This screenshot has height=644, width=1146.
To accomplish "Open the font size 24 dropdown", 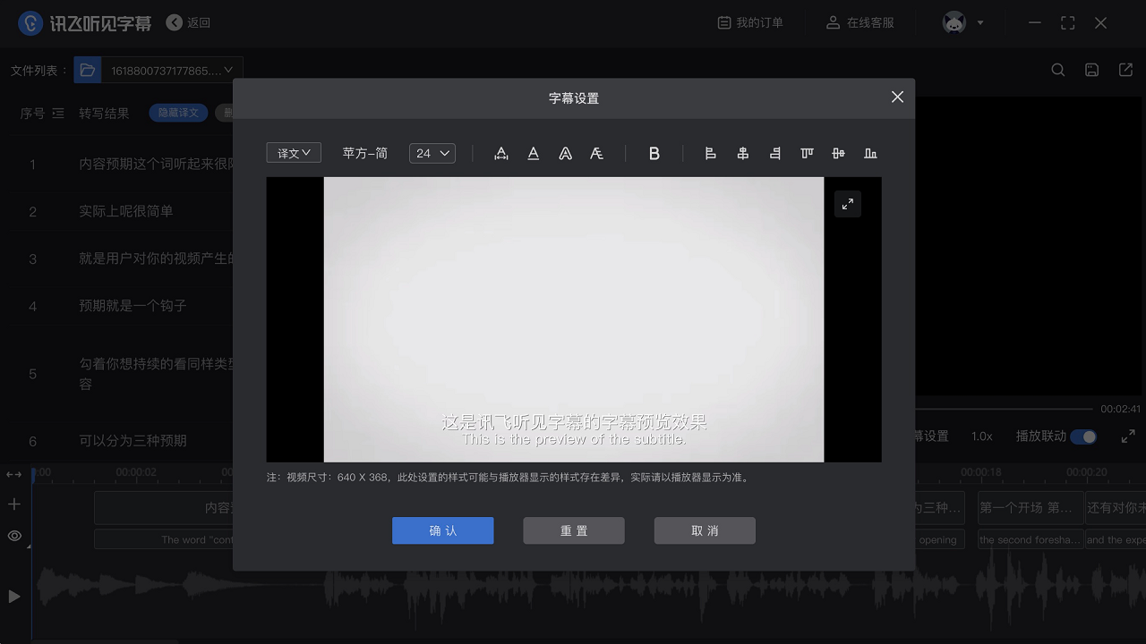I will click(x=432, y=153).
